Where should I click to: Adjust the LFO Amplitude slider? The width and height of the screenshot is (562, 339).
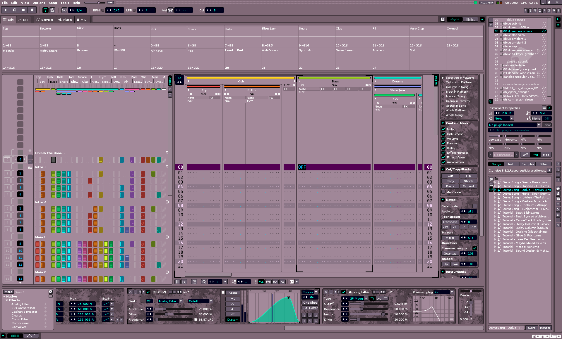tap(174, 309)
